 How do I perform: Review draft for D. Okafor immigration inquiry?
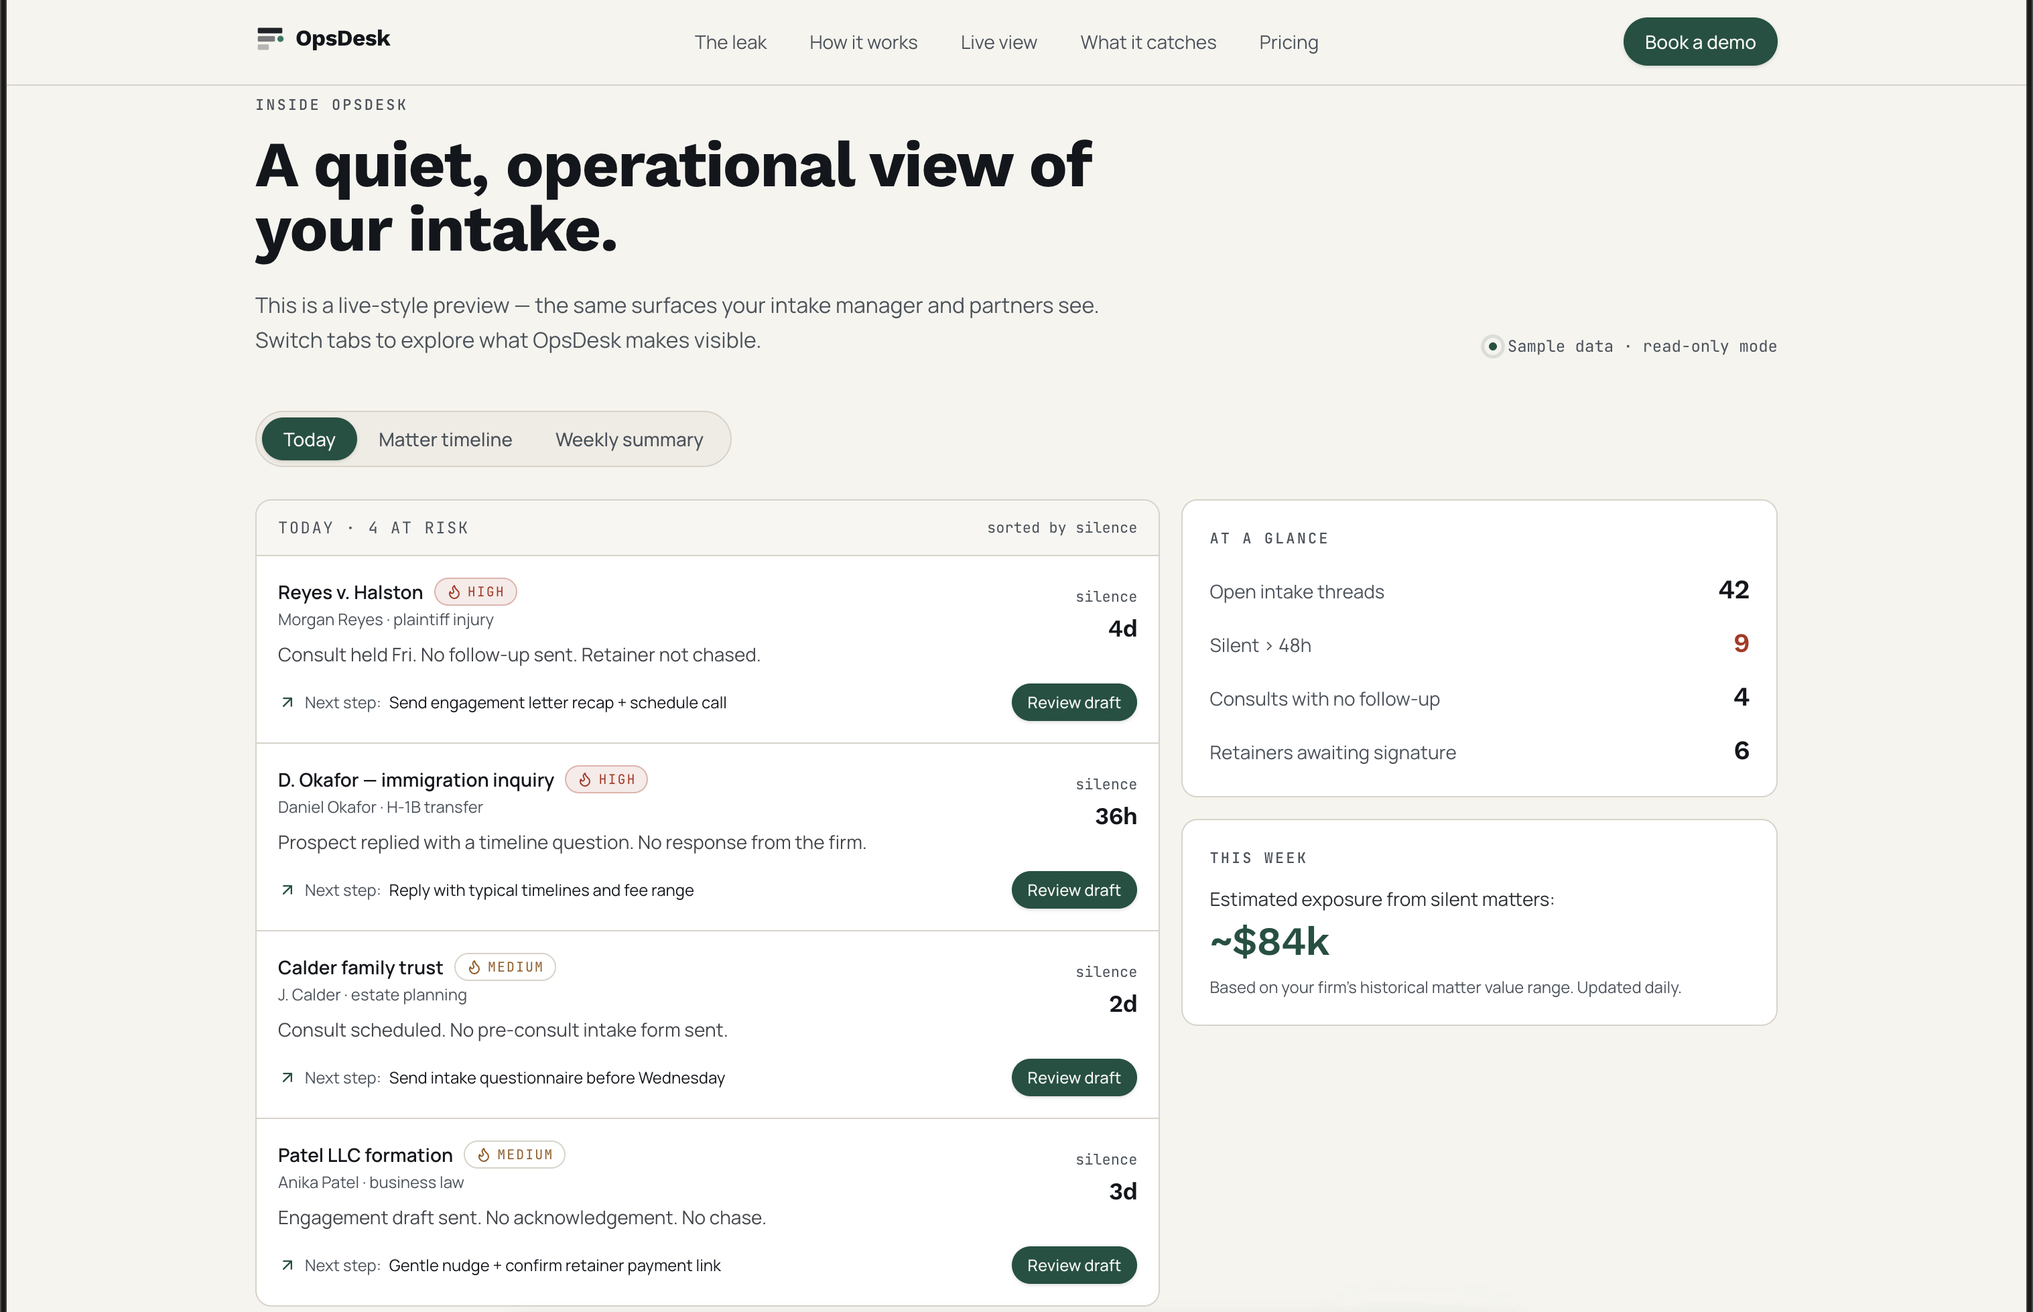[x=1074, y=891]
